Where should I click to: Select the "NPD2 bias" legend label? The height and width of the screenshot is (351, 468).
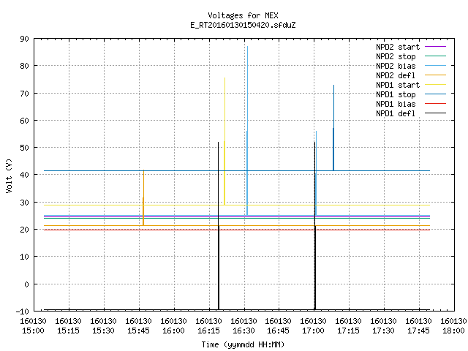396,66
